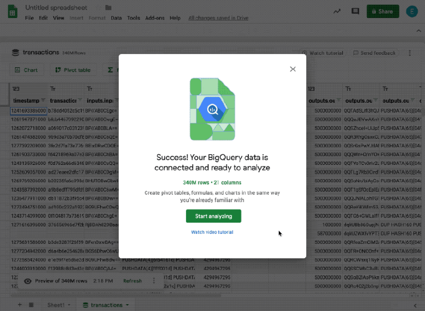This screenshot has height=311, width=425.
Task: Click the Start analyzing button
Action: click(x=213, y=216)
